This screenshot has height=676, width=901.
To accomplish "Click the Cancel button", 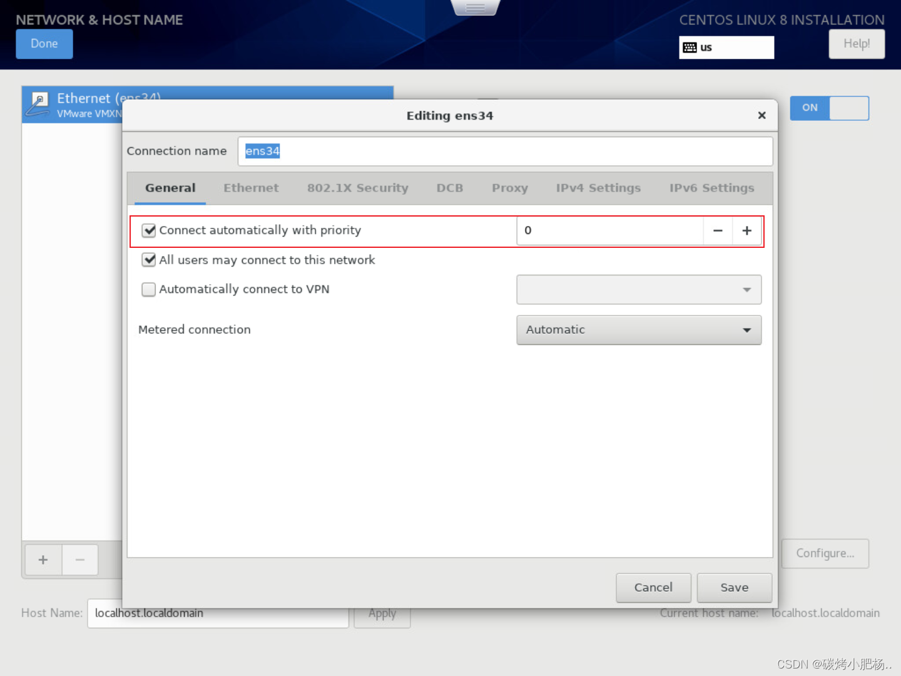I will coord(653,588).
